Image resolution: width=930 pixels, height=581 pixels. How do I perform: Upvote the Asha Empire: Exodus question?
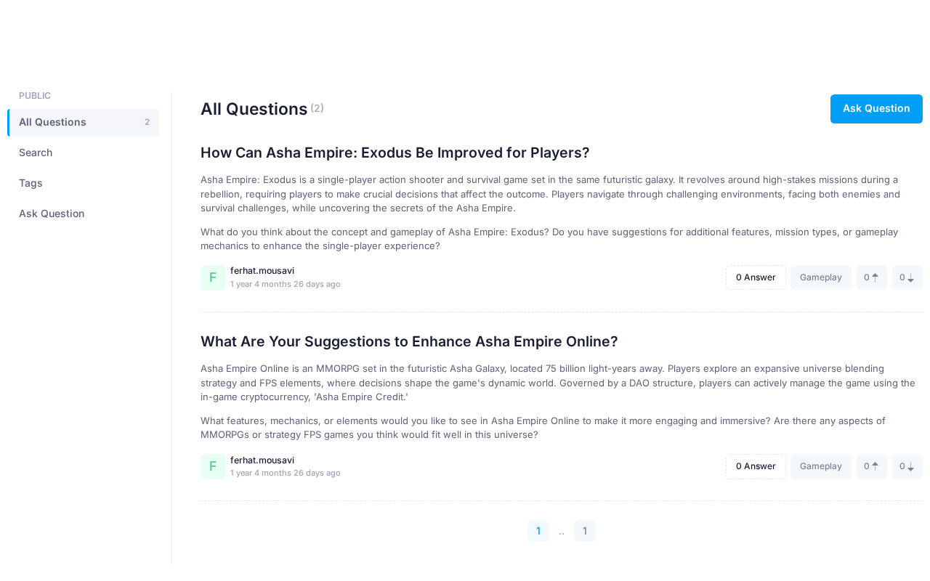871,277
